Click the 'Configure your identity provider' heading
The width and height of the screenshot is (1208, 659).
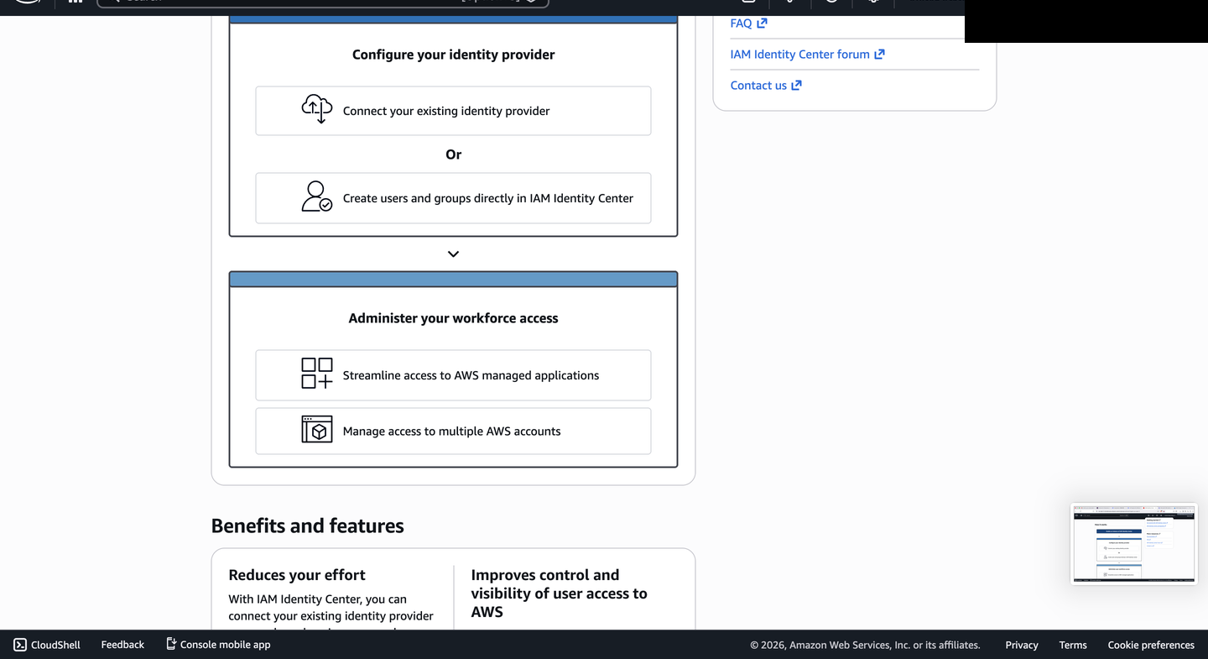click(453, 55)
